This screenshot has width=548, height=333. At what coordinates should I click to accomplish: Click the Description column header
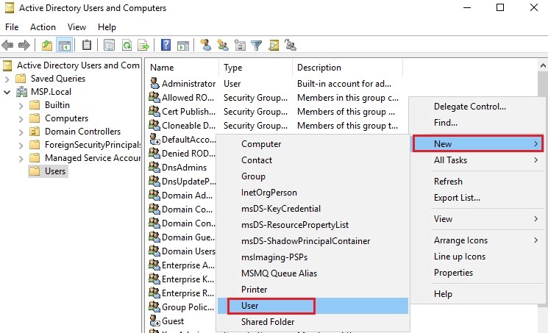[319, 68]
